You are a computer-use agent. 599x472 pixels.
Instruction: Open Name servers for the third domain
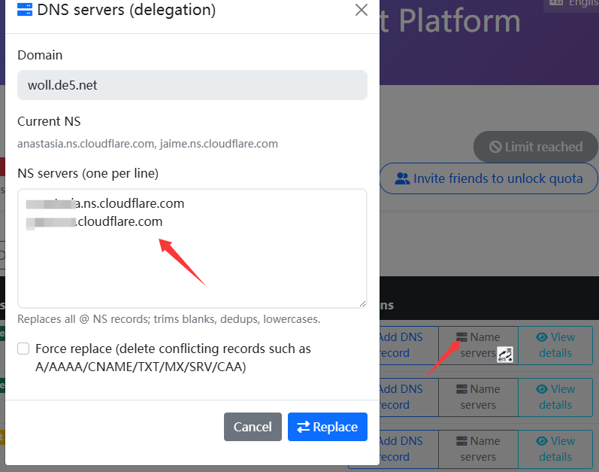pos(478,449)
